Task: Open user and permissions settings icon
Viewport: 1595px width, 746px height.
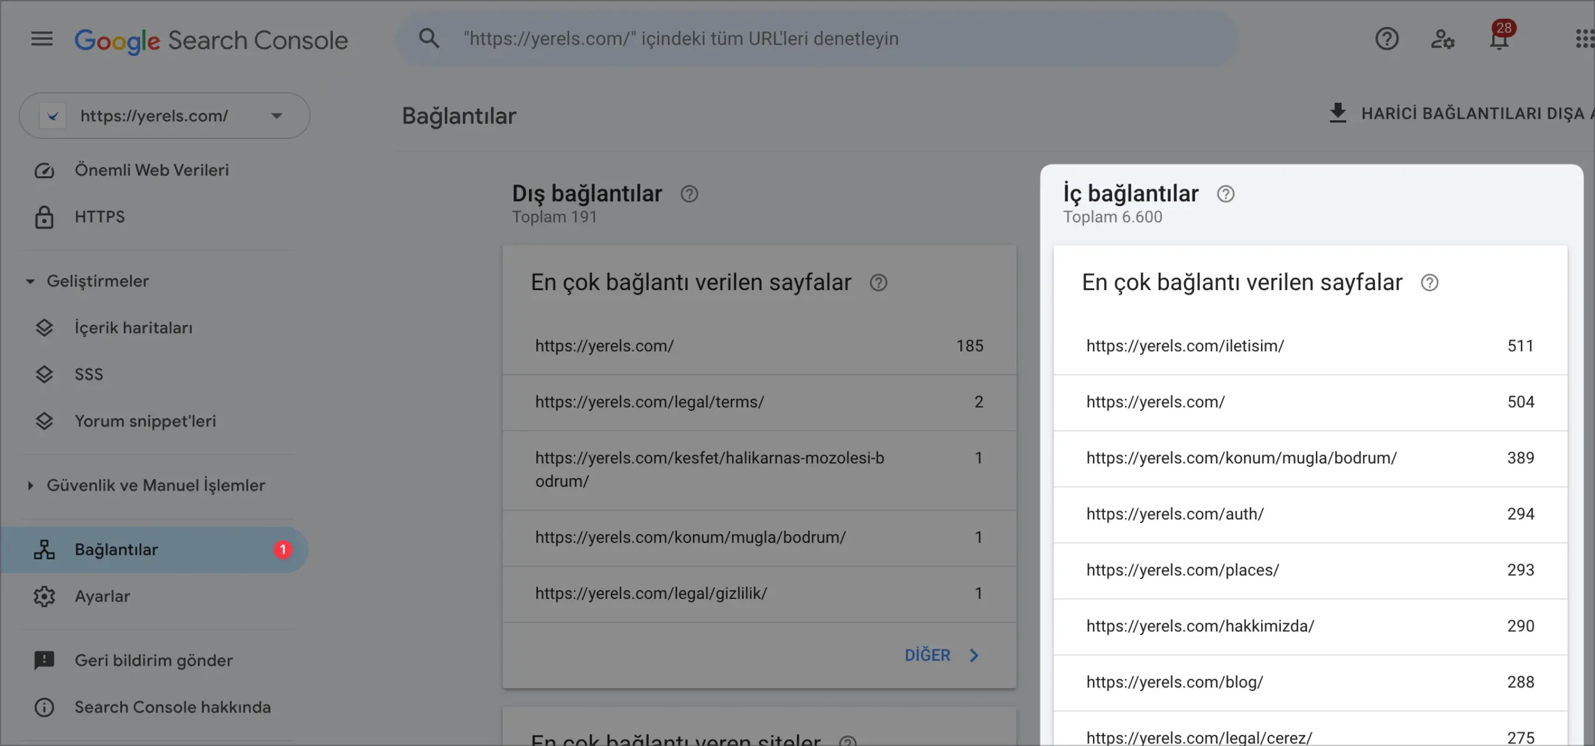Action: click(x=1442, y=39)
